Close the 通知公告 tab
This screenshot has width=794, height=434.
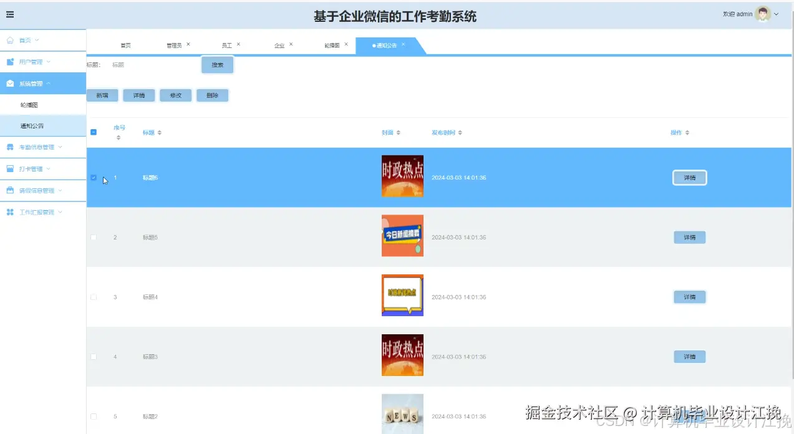(404, 44)
